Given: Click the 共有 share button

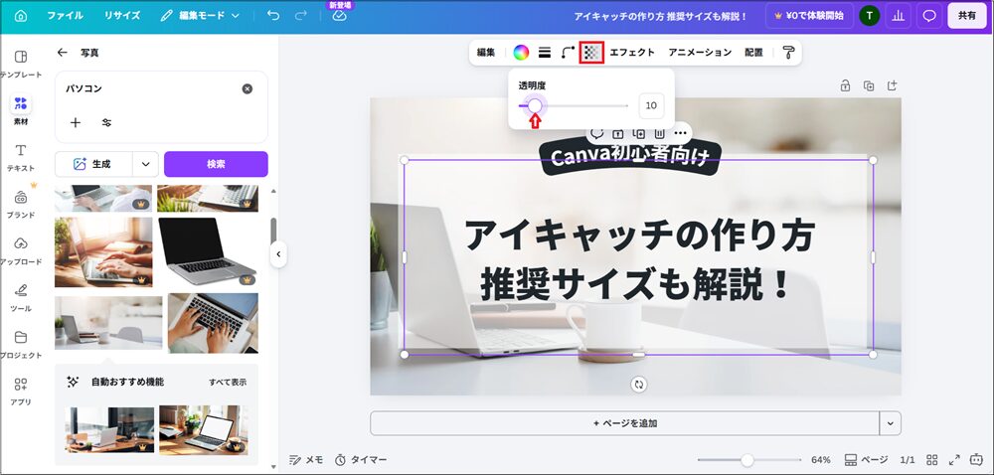Looking at the screenshot, I should tap(967, 16).
